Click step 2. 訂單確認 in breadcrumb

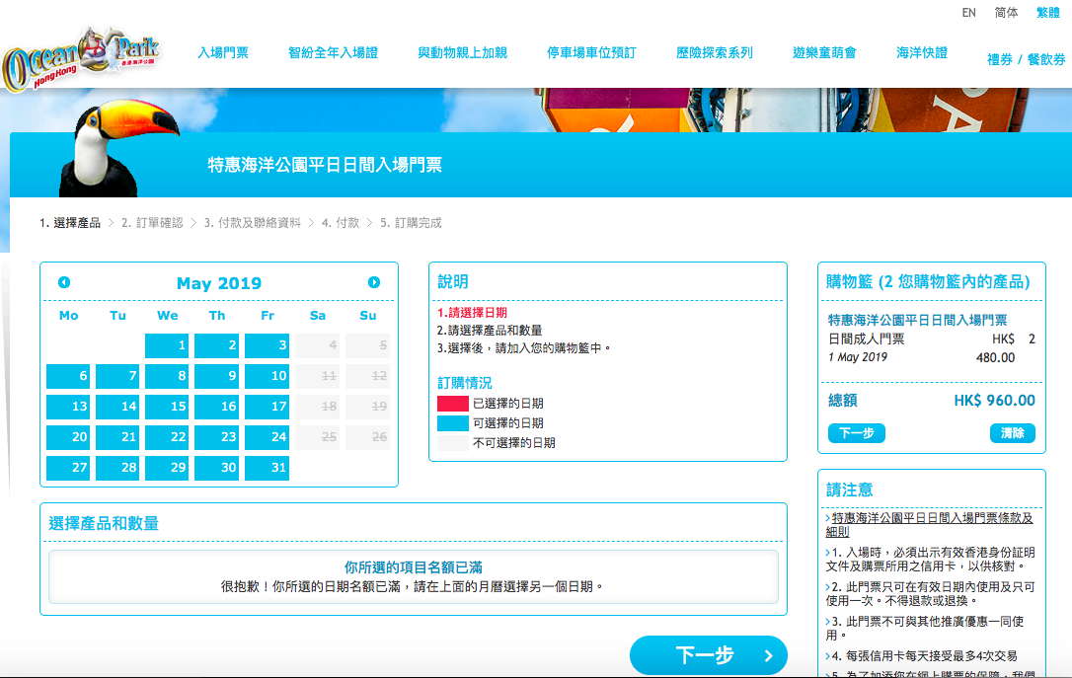click(x=152, y=223)
